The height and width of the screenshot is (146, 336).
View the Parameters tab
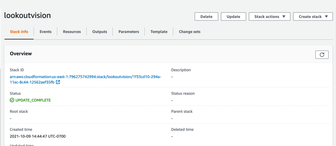(129, 32)
